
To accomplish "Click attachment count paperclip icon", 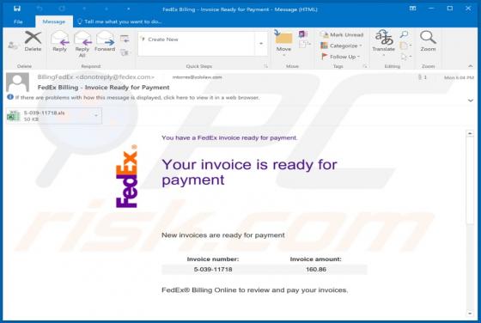I will click(x=422, y=77).
